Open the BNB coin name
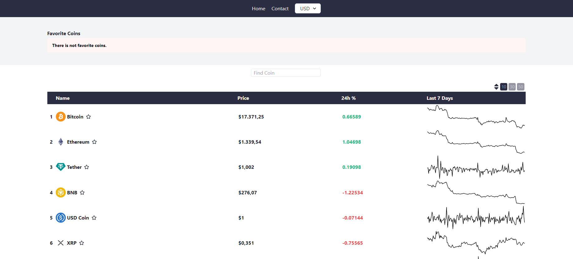The height and width of the screenshot is (259, 573). 72,192
